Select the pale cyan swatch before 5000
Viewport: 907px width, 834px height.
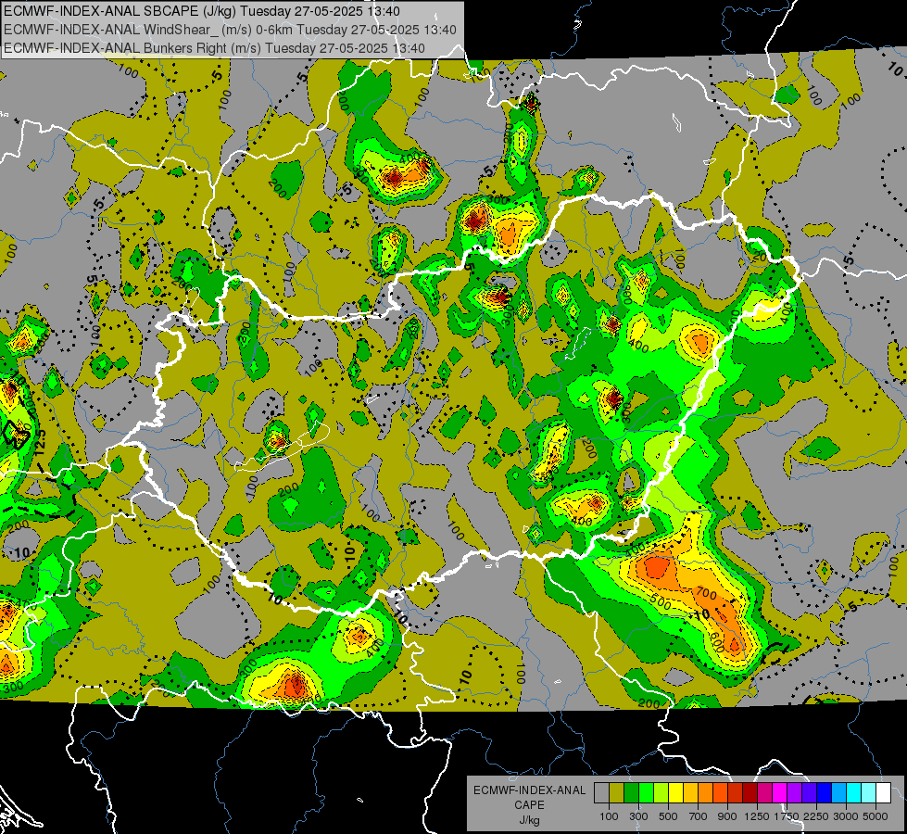point(869,792)
